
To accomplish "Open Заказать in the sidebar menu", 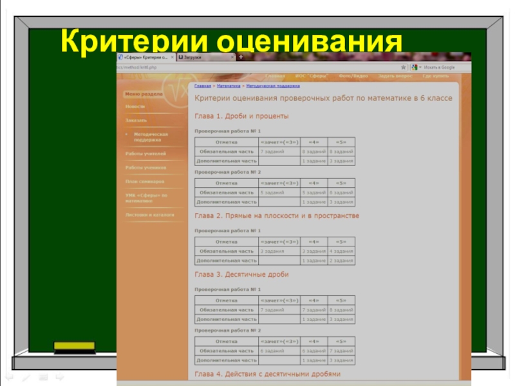I will click(136, 120).
